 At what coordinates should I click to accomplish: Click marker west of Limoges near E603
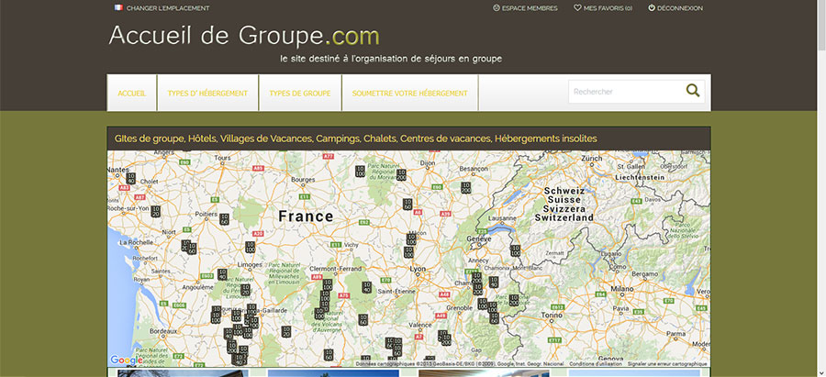[222, 274]
